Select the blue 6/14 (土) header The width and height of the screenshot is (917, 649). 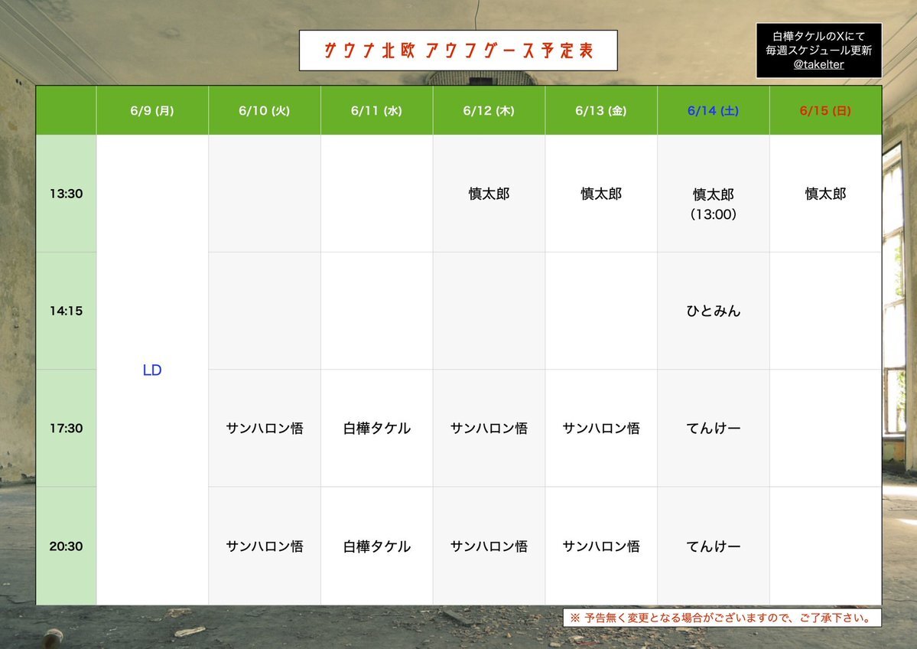point(714,111)
